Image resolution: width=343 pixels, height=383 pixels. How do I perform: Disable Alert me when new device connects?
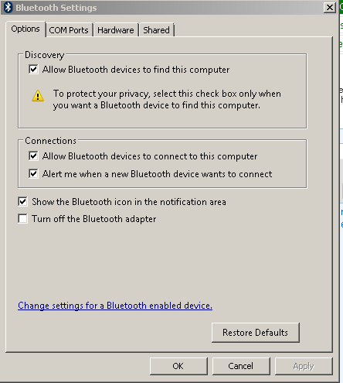pyautogui.click(x=33, y=173)
